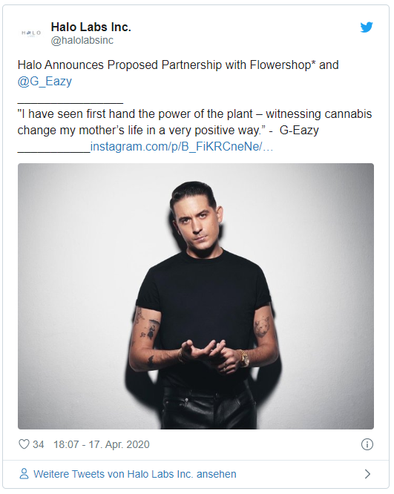Screen dimensions: 394x494
Task: Click Weitere Tweets von Halo Labs Inc. ansehen
Action: pos(135,474)
